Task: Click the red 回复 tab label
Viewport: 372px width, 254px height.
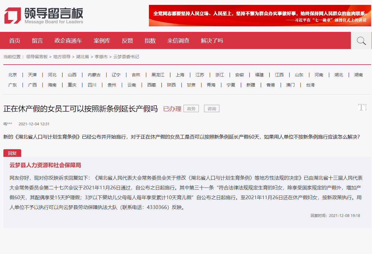Action: (x=12, y=153)
